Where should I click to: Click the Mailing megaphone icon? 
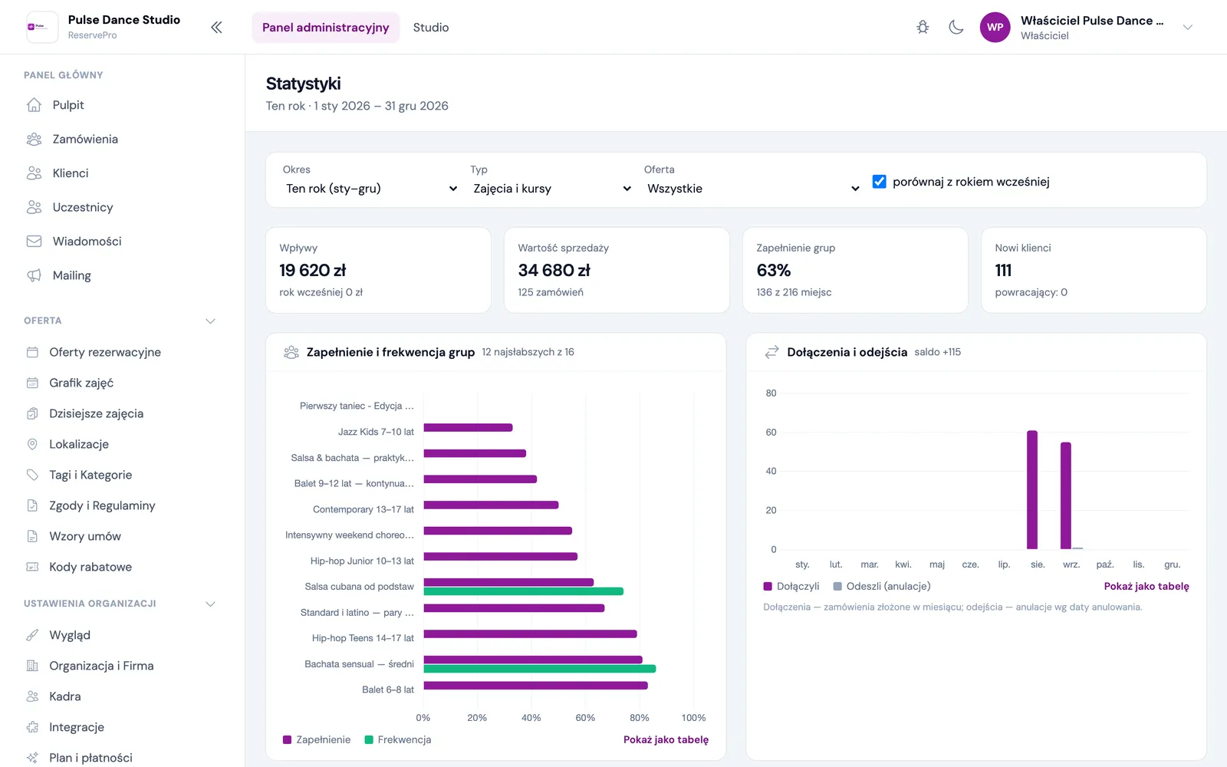point(34,275)
